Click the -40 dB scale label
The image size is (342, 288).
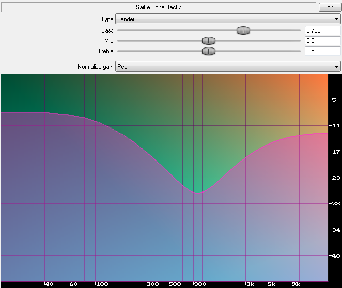[x=334, y=256]
